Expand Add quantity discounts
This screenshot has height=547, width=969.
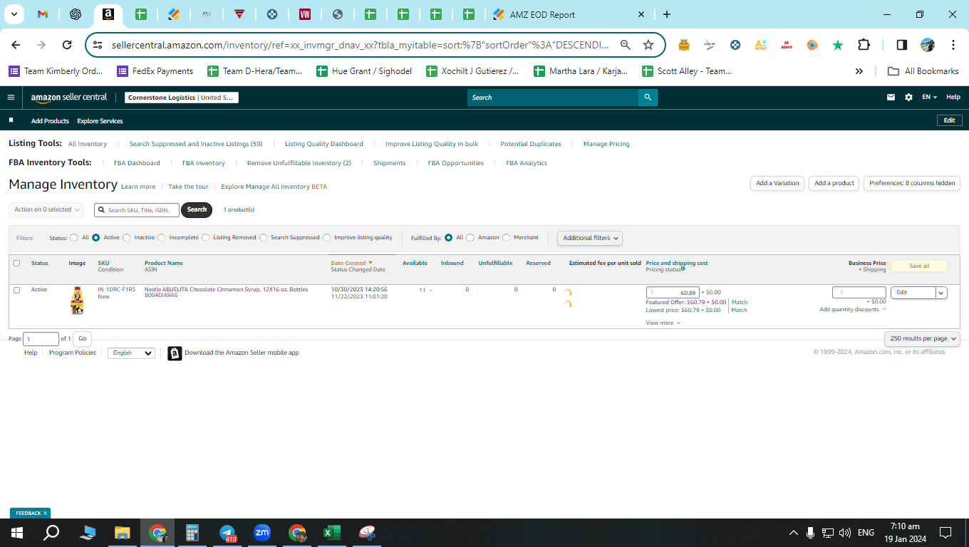click(853, 310)
